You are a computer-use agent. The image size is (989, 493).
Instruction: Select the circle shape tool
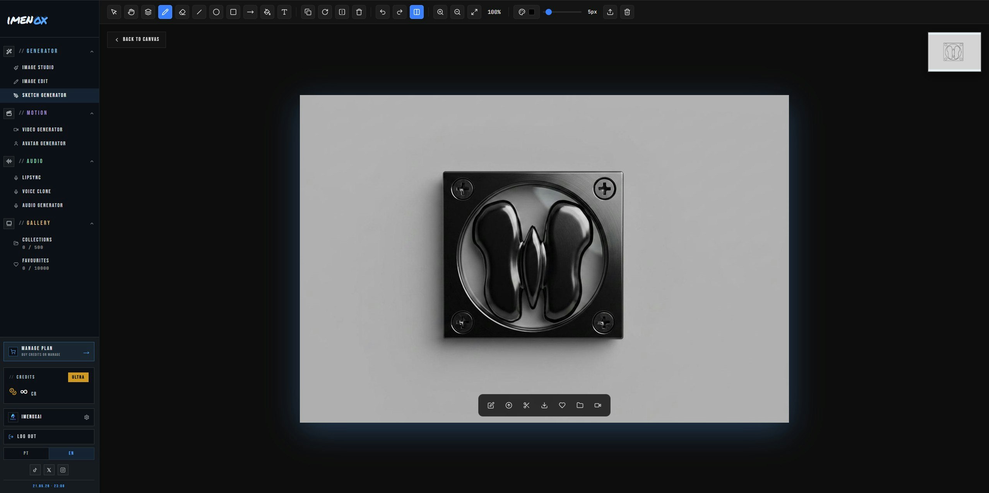click(216, 12)
